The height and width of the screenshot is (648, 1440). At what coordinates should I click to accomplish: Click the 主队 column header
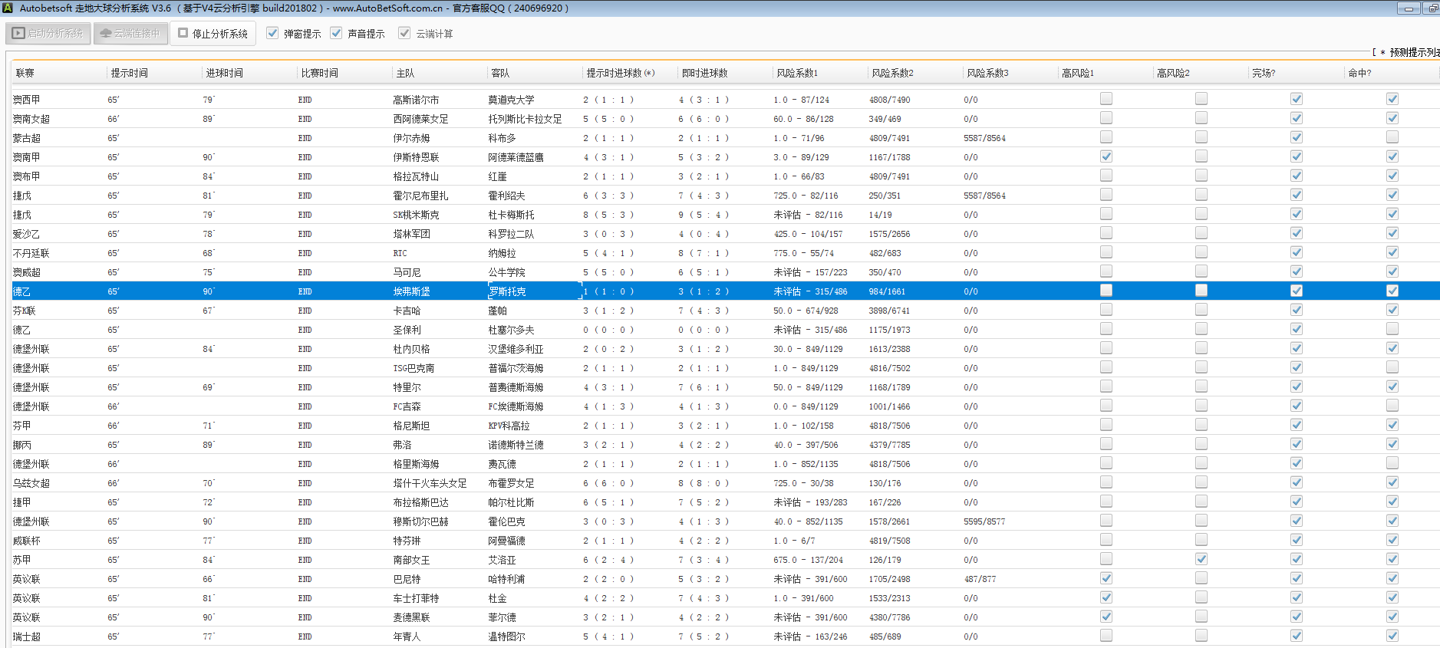[x=405, y=73]
